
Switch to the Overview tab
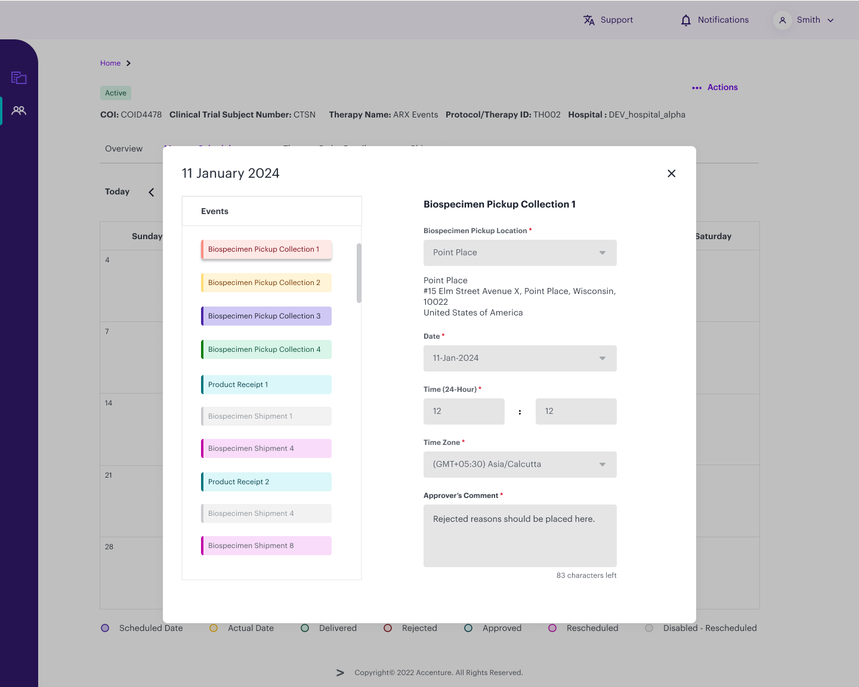click(x=123, y=148)
